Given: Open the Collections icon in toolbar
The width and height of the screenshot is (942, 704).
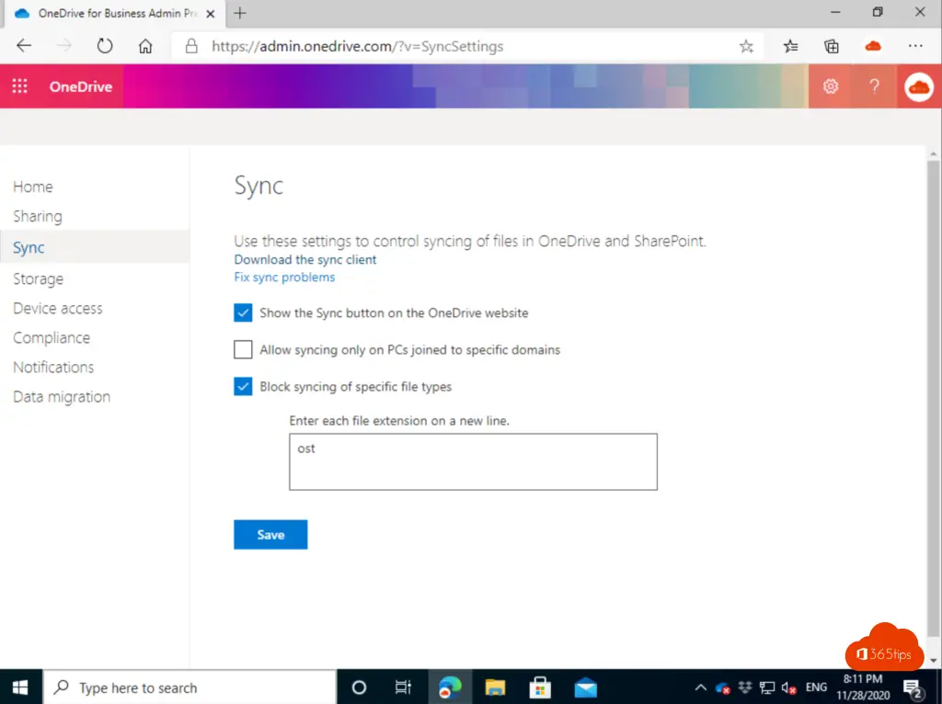Looking at the screenshot, I should click(x=832, y=46).
